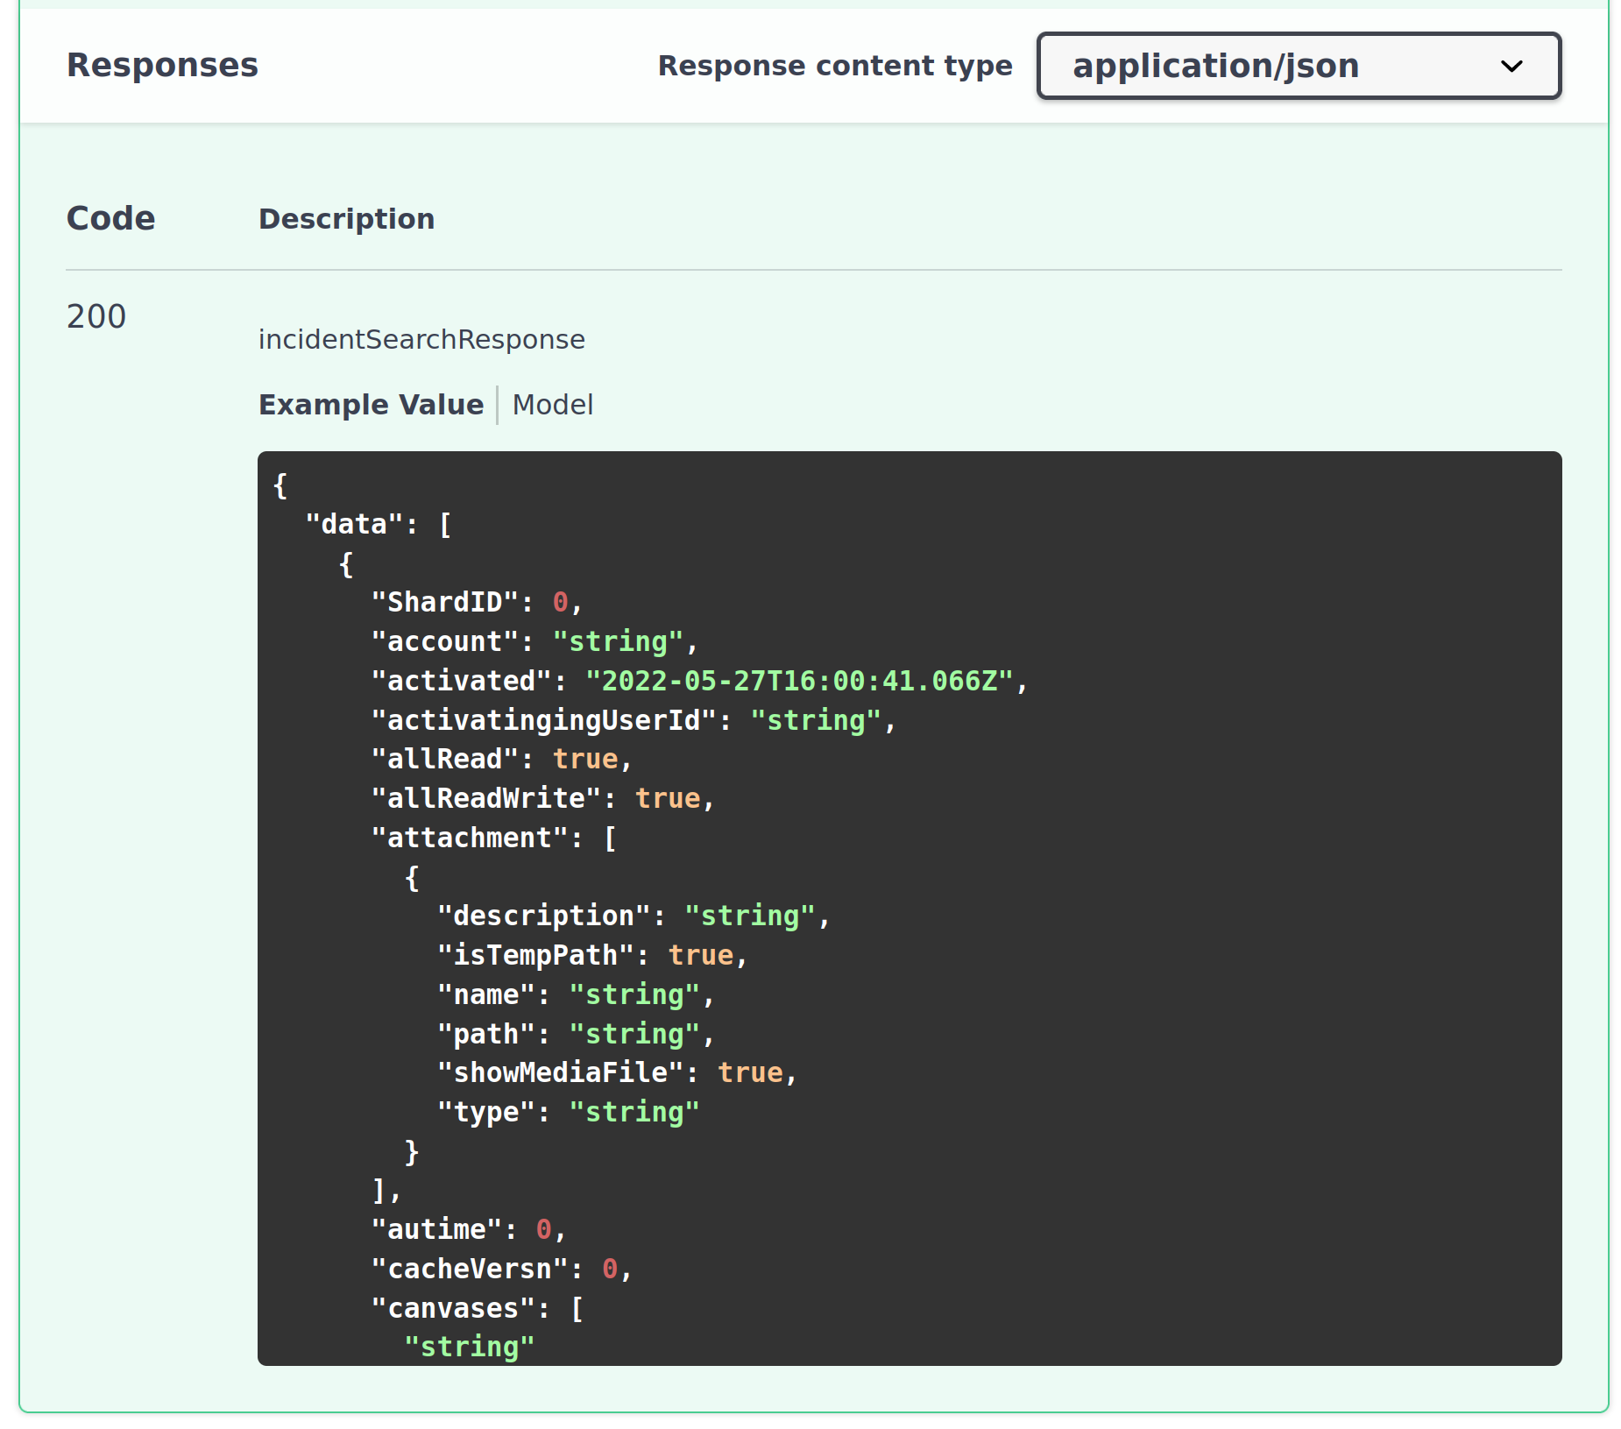The width and height of the screenshot is (1621, 1429).
Task: Select the autime field value
Action: click(x=543, y=1229)
